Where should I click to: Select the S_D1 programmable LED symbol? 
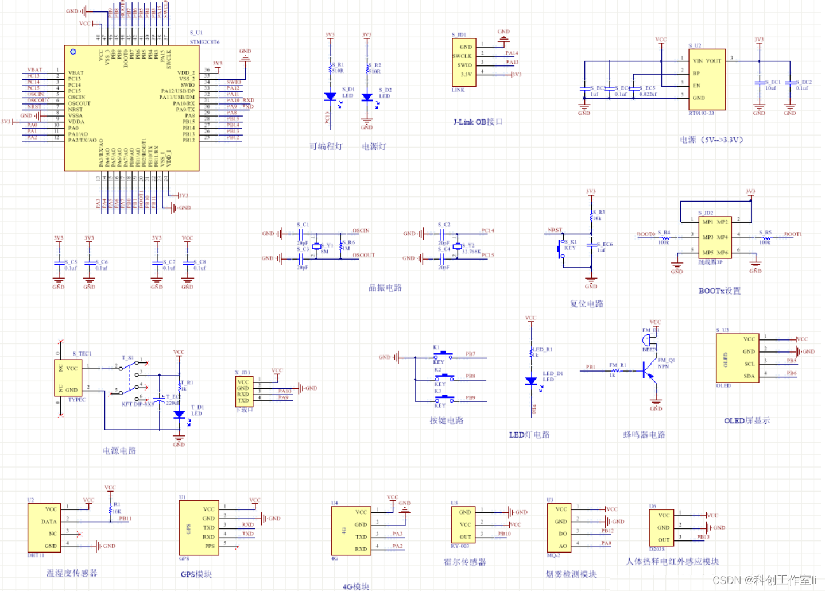(330, 97)
